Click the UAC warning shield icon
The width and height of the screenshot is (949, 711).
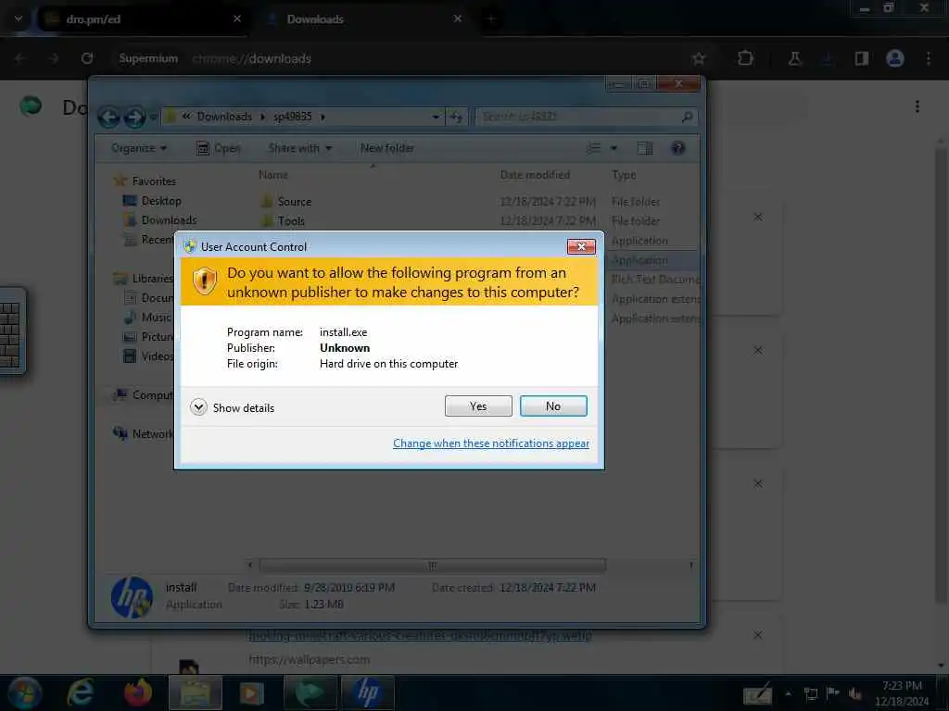point(205,281)
